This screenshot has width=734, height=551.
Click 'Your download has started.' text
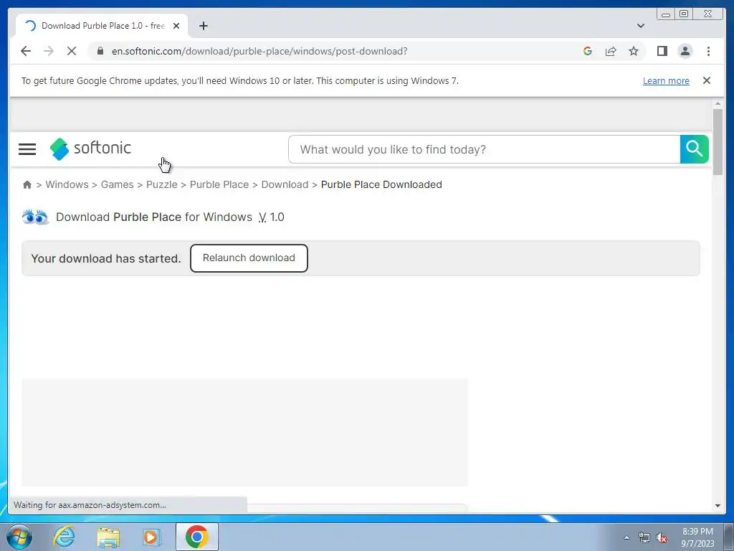pos(106,258)
